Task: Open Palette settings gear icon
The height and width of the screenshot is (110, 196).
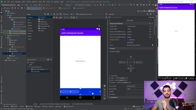Action: click(x=48, y=14)
